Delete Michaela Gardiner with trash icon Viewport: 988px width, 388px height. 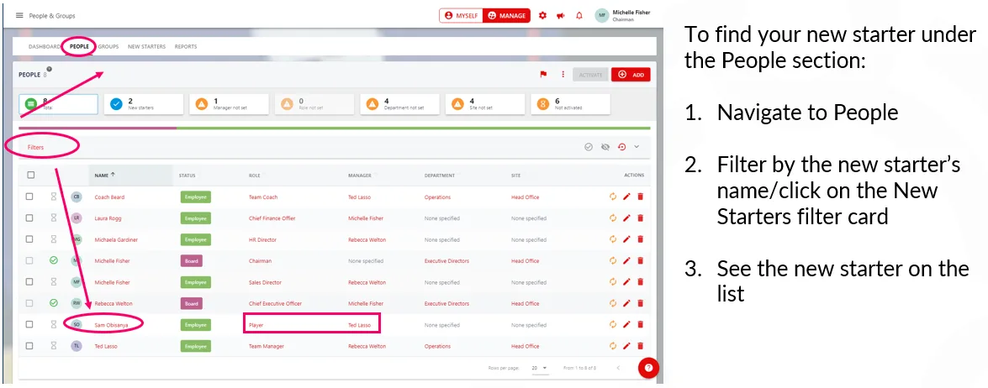tap(640, 239)
